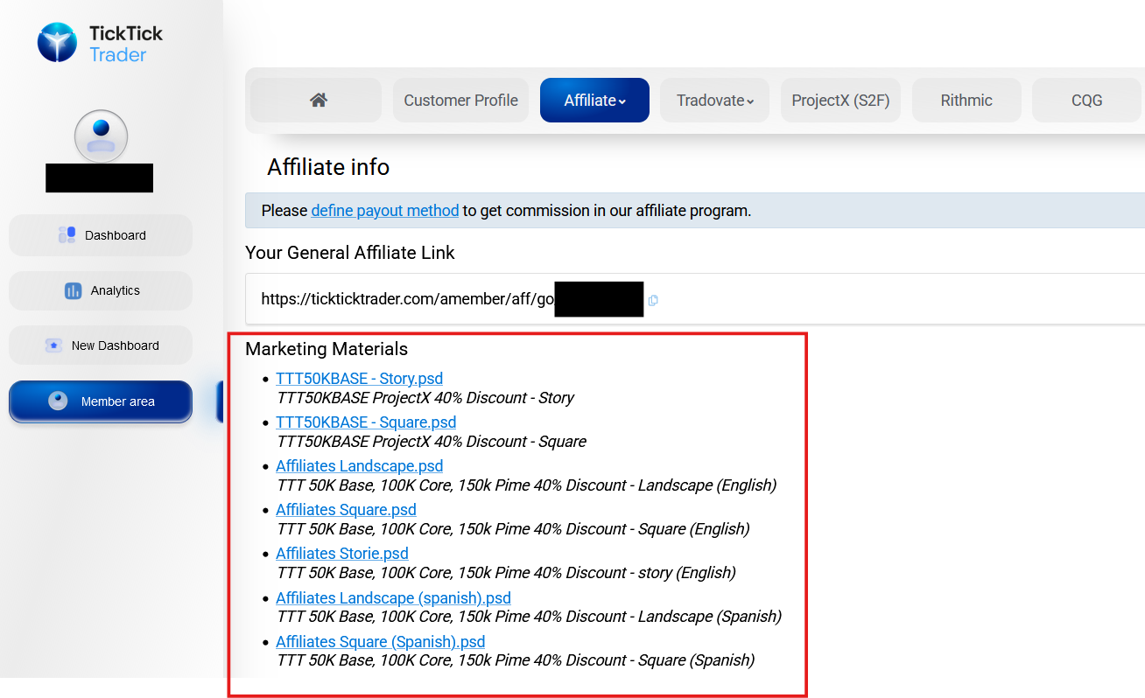Download Affiliates Landscape.psd
Viewport: 1145px width, 698px height.
click(359, 466)
